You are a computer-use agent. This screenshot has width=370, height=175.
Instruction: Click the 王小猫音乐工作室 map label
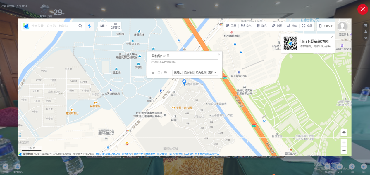point(222,115)
